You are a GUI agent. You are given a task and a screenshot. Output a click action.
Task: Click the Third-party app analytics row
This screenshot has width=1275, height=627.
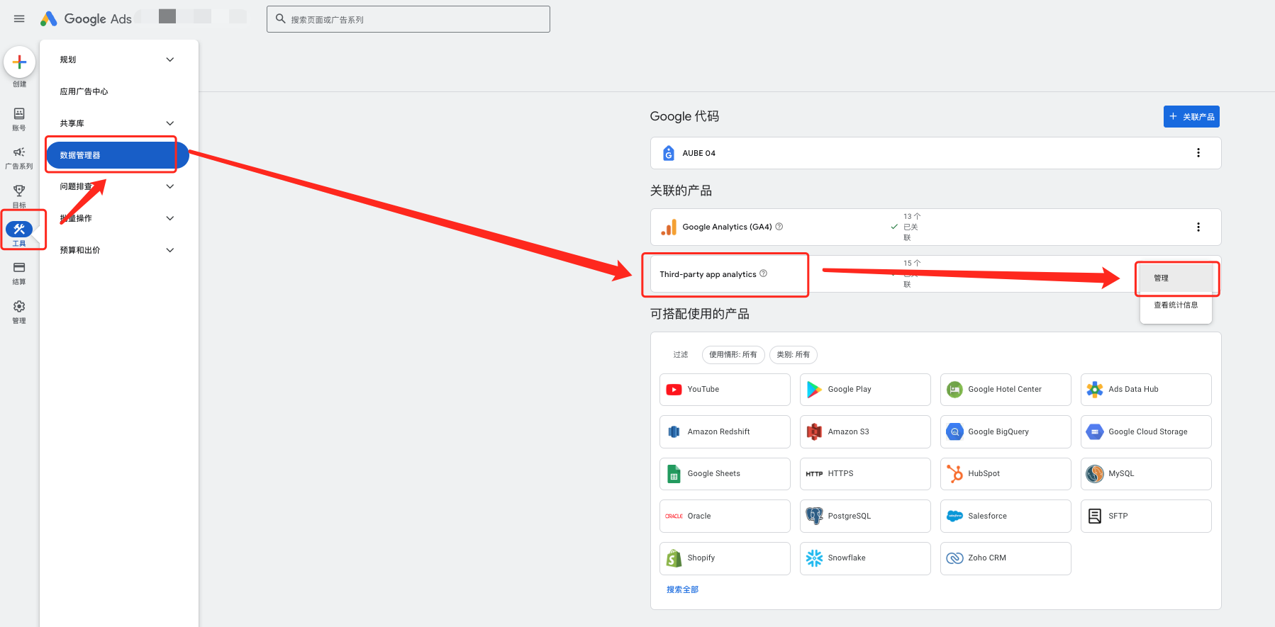(935, 274)
